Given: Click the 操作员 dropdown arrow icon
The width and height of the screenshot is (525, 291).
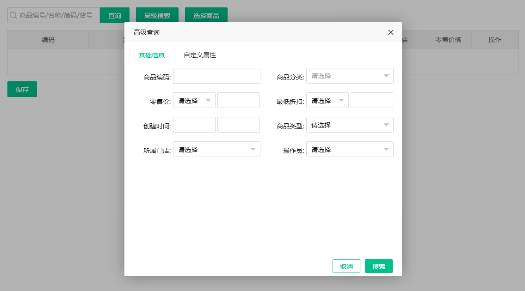Looking at the screenshot, I should tap(387, 149).
